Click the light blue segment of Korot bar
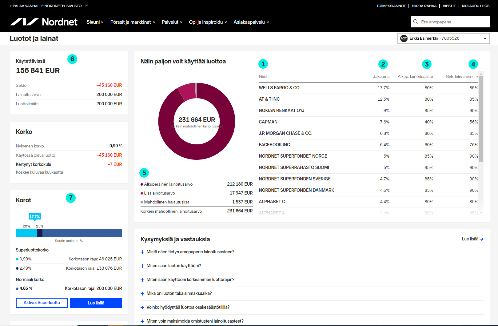498x326 pixels. click(26, 233)
